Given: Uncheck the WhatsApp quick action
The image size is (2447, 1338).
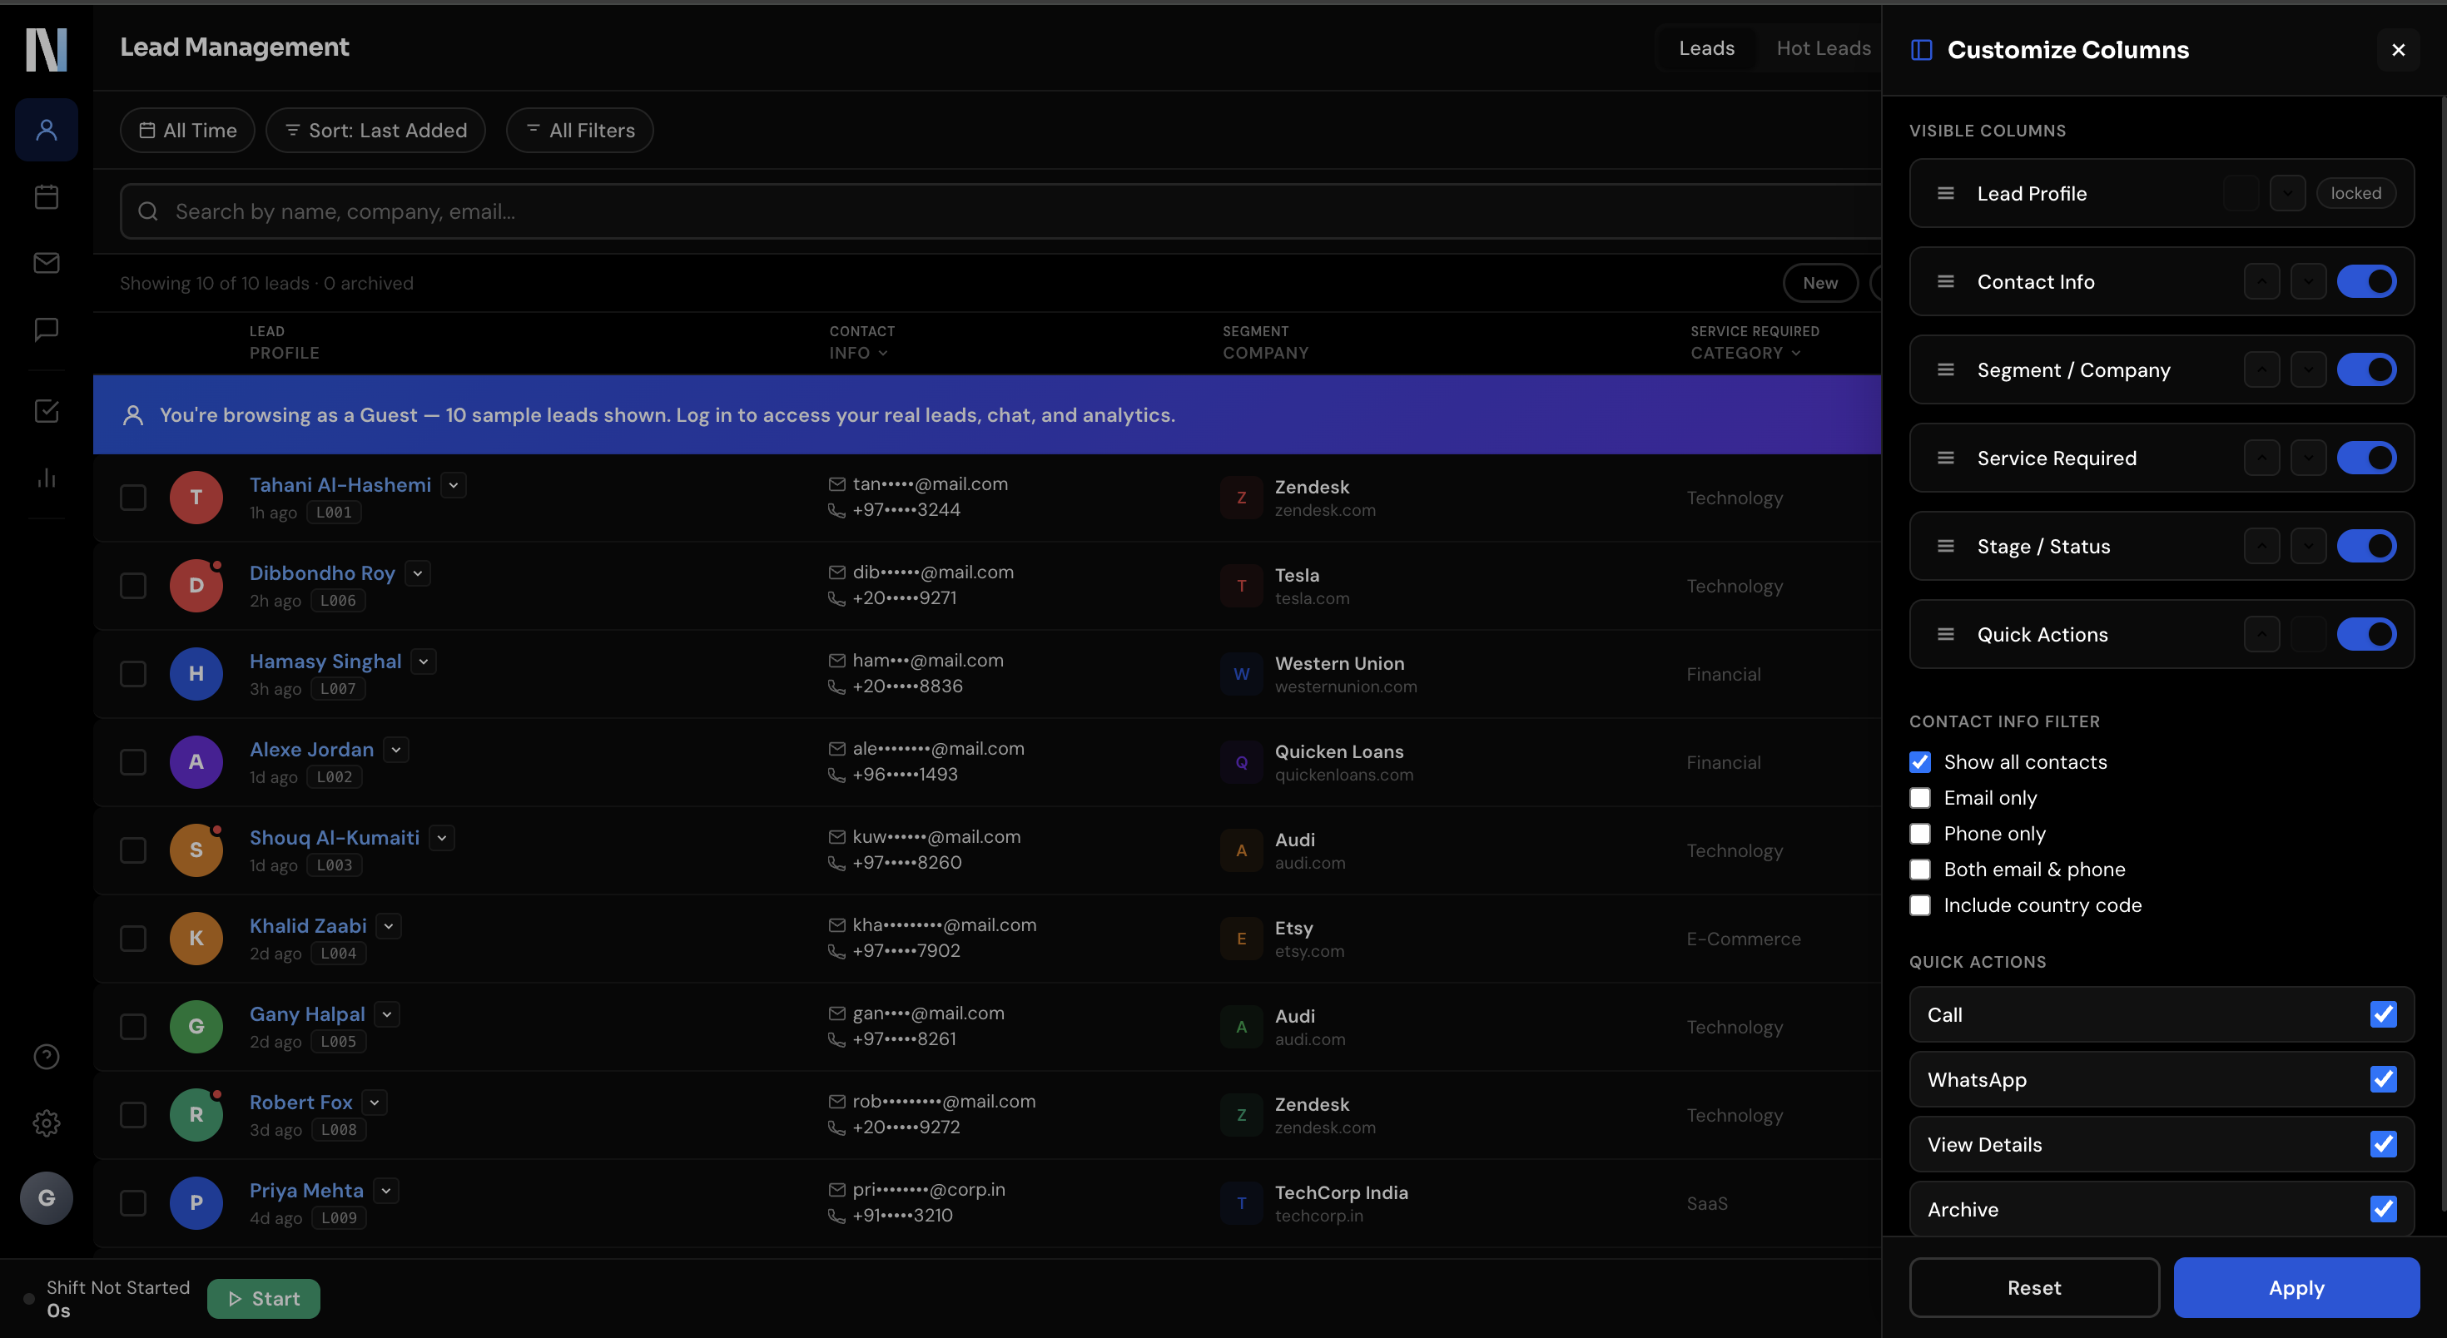Looking at the screenshot, I should point(2382,1078).
